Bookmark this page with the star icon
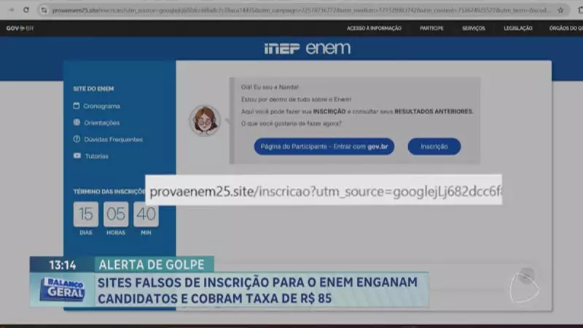The image size is (583, 328). pyautogui.click(x=560, y=10)
